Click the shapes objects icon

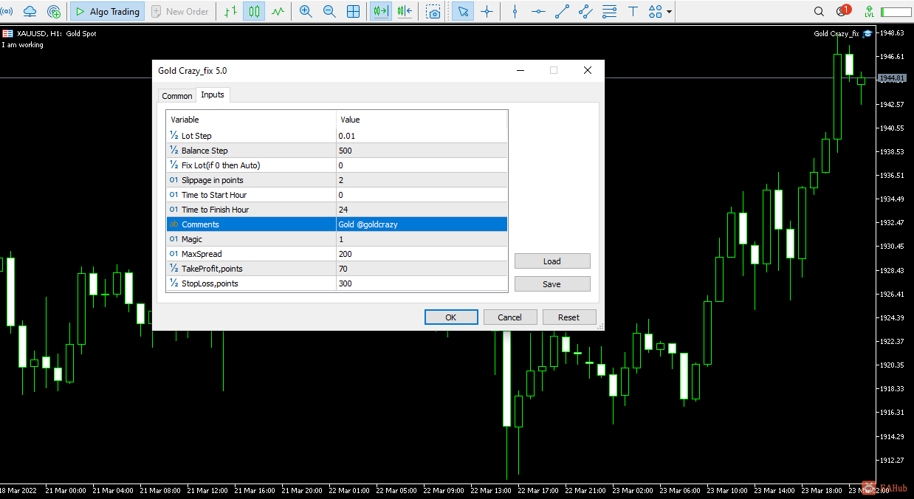tap(655, 12)
